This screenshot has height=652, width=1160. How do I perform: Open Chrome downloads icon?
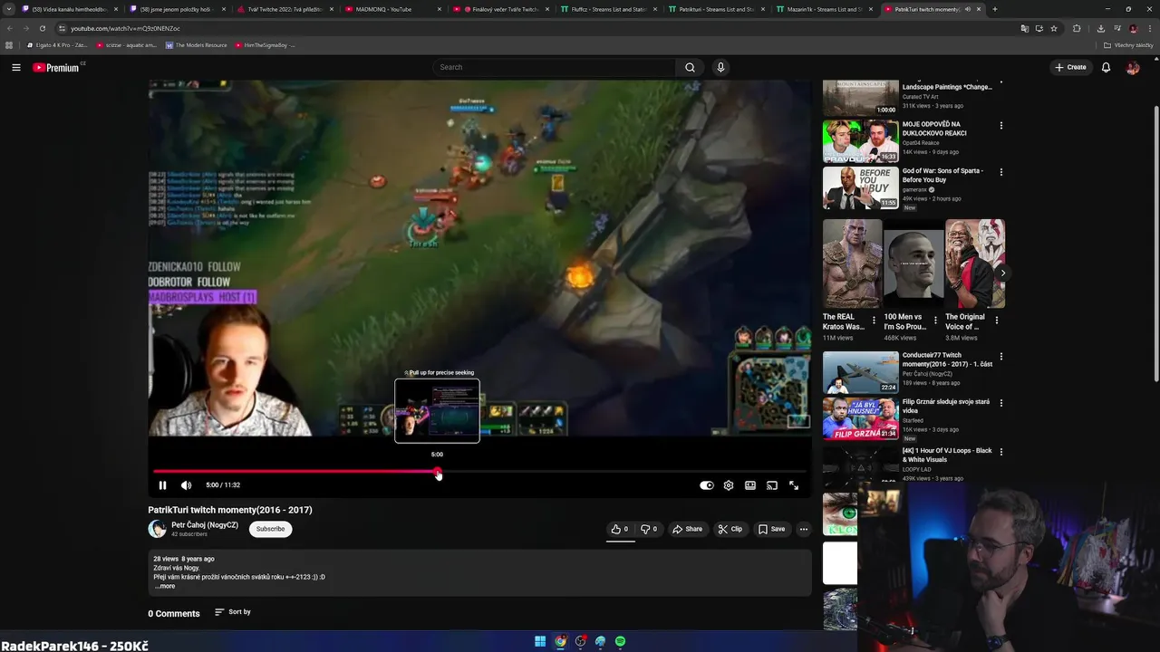1100,28
